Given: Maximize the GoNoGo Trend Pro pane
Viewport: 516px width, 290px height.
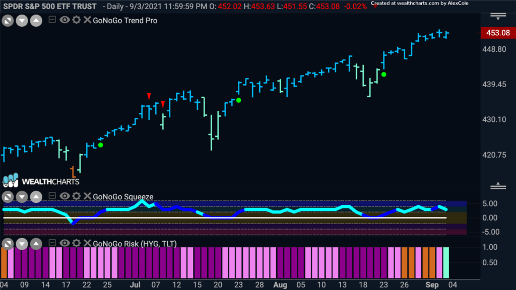Looking at the screenshot, I should [8, 21].
